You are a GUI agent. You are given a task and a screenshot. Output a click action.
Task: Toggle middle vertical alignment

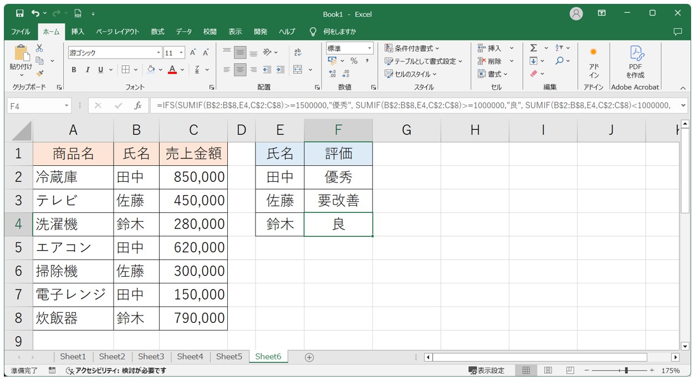[240, 53]
